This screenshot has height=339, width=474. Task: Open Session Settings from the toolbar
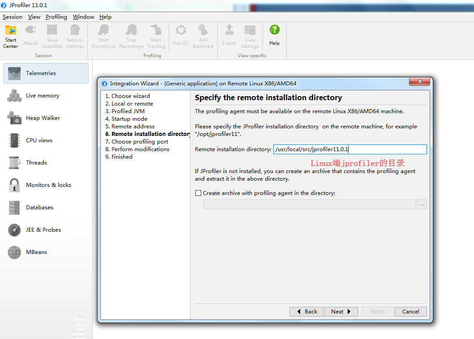pos(75,37)
